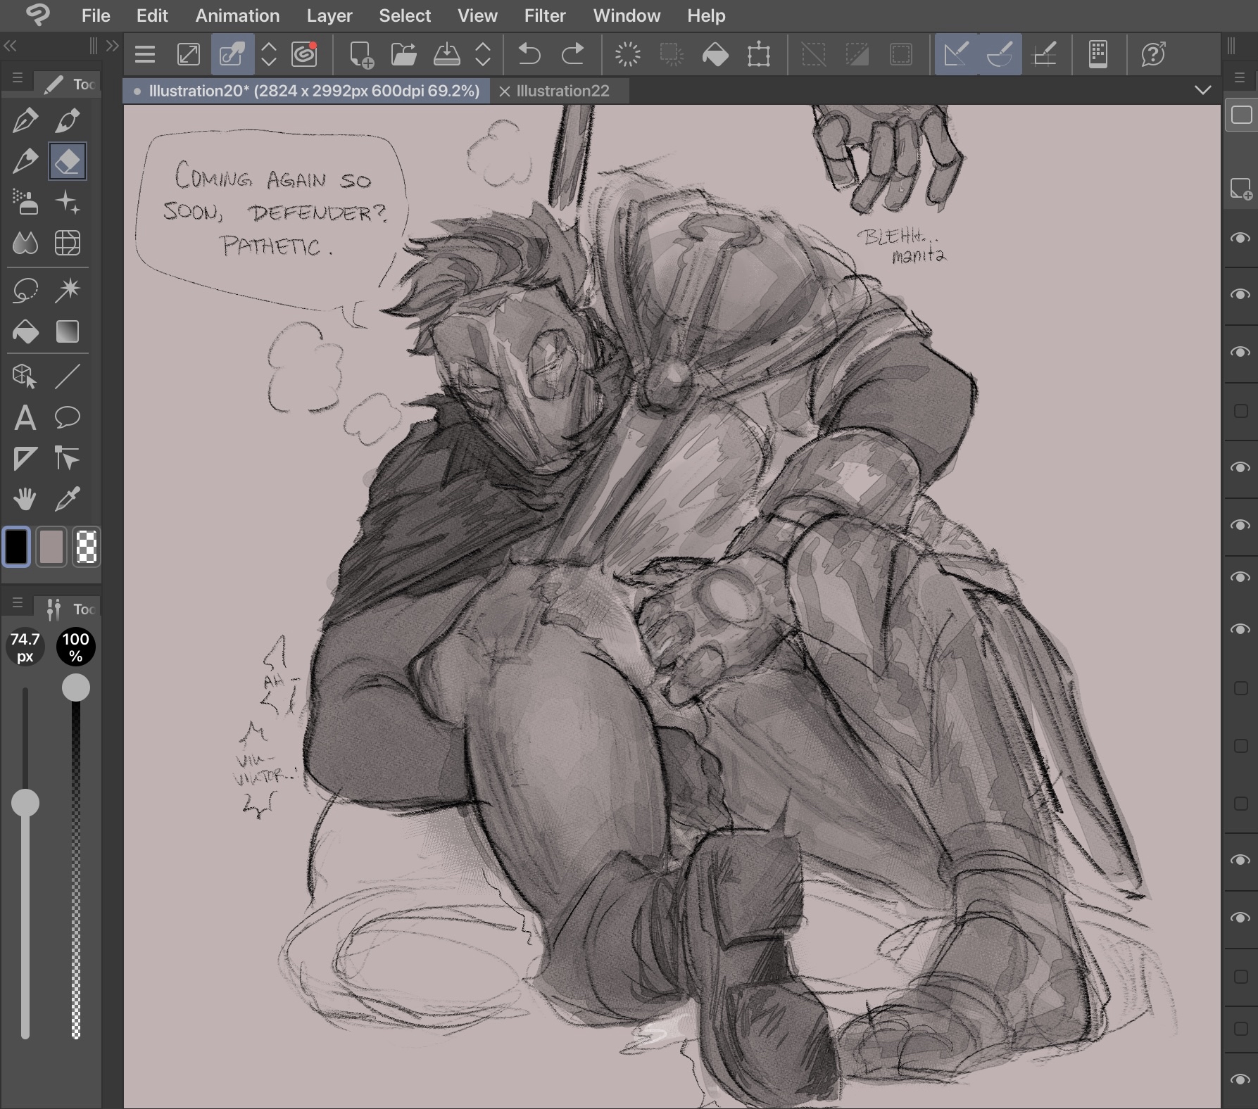Open the Filter menu
The height and width of the screenshot is (1109, 1258).
point(544,15)
